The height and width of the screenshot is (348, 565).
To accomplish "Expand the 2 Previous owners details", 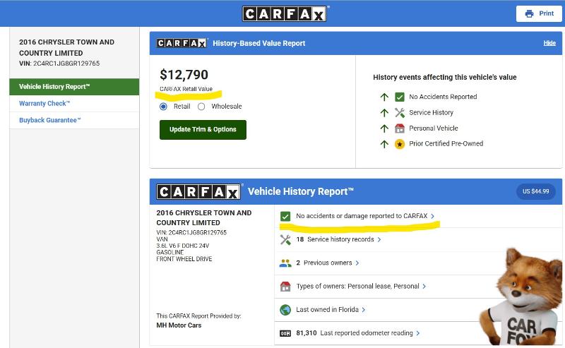I will [x=357, y=263].
